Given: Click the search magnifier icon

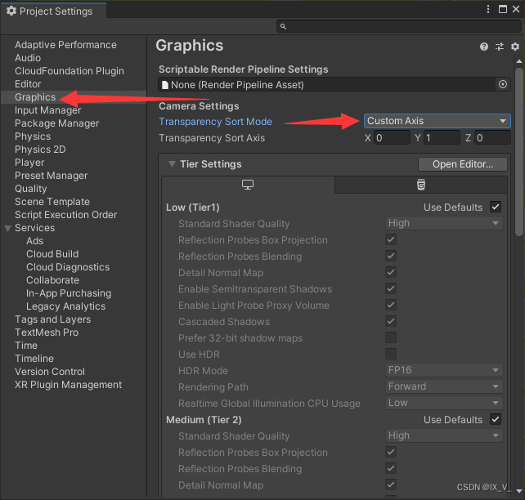Looking at the screenshot, I should click(283, 26).
